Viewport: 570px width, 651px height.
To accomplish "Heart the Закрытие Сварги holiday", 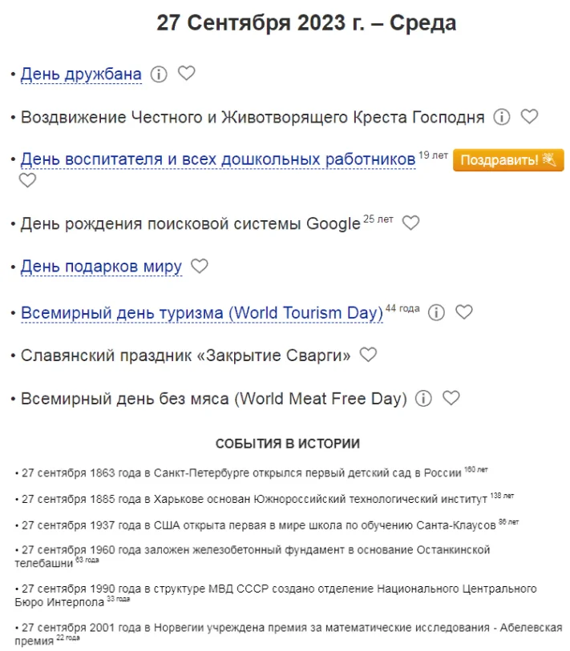I will [368, 354].
